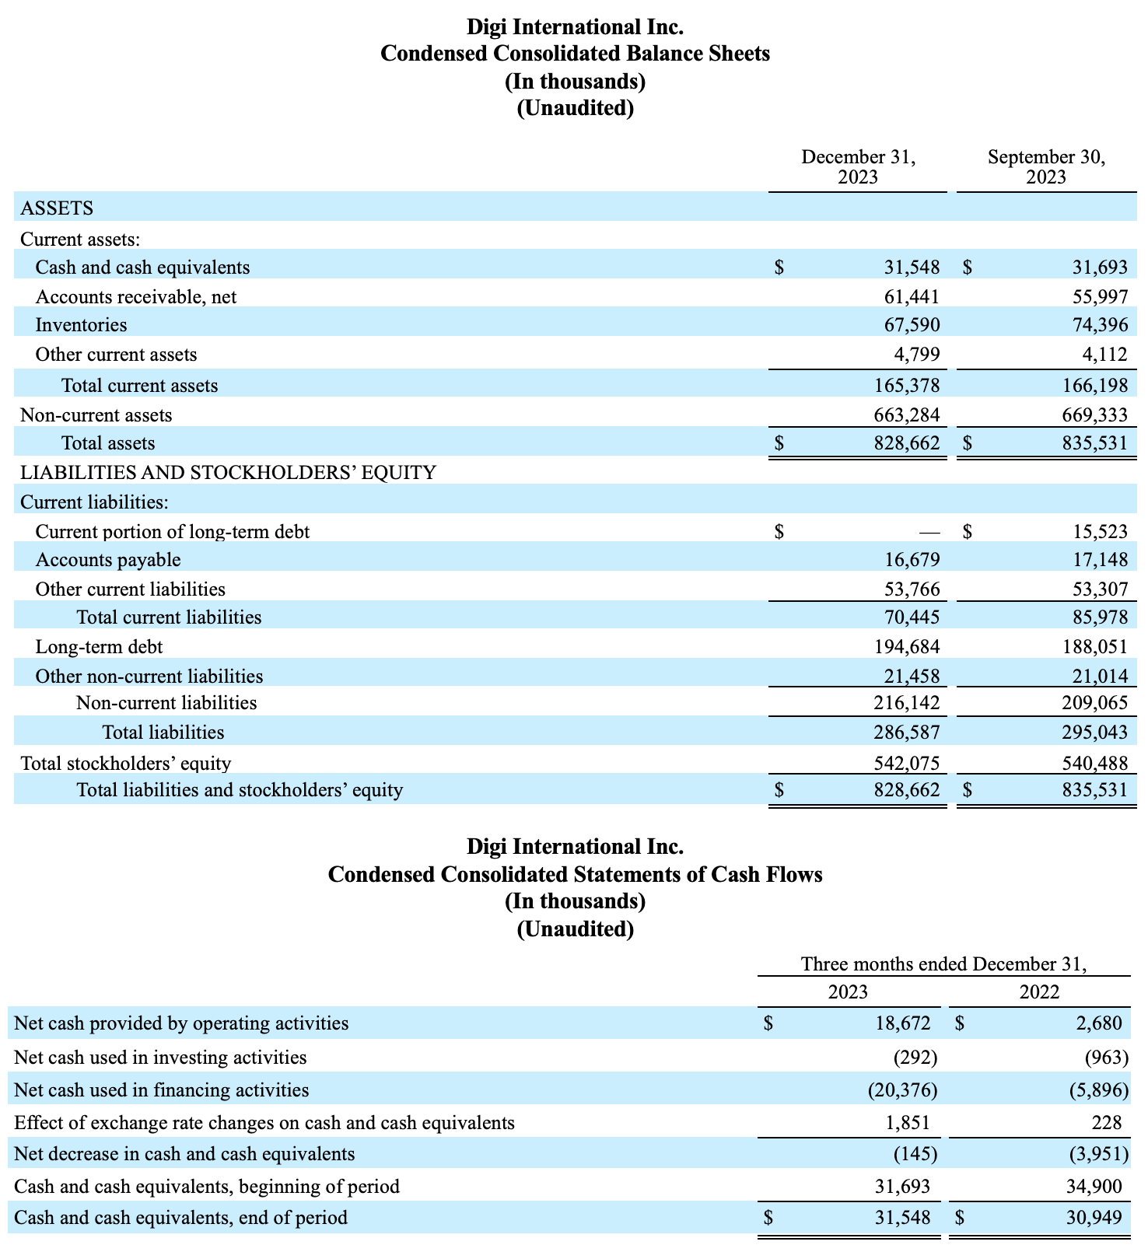Select the 'Long-term debt' label
1148x1252 pixels.
pos(100,647)
